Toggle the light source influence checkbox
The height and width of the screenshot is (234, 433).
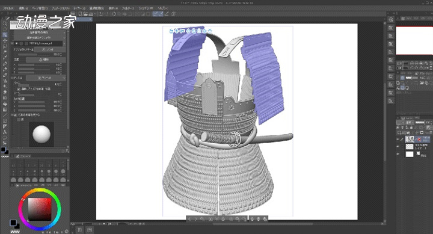(15, 115)
